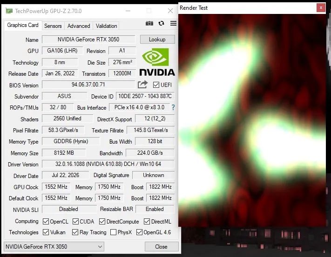
Task: Open the Validation tab
Action: (x=106, y=26)
